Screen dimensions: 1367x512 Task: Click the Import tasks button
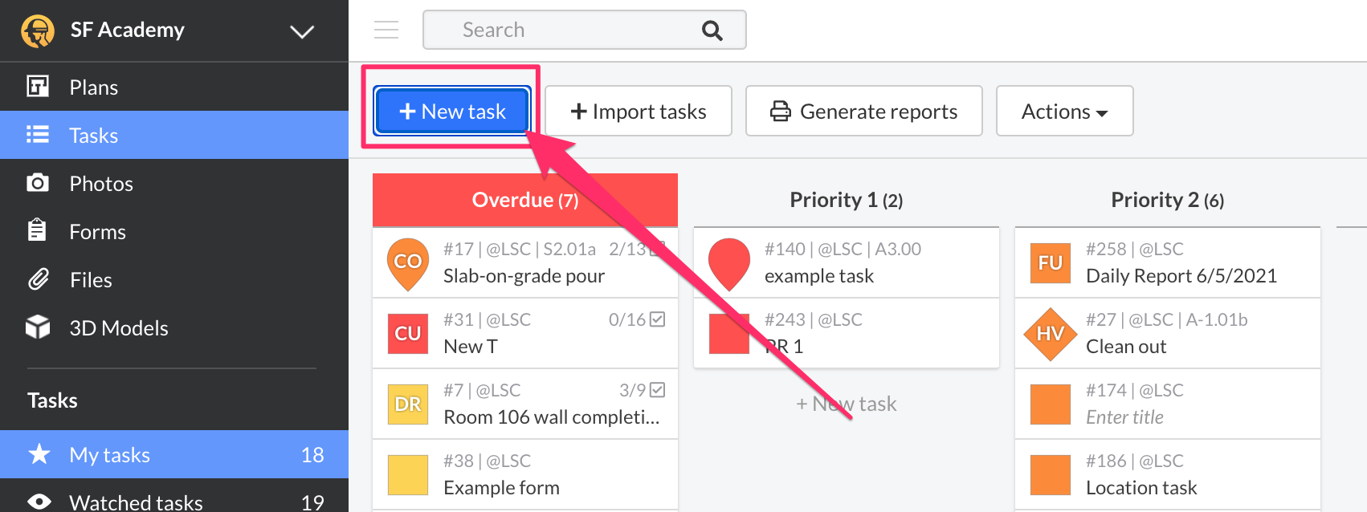(x=639, y=111)
